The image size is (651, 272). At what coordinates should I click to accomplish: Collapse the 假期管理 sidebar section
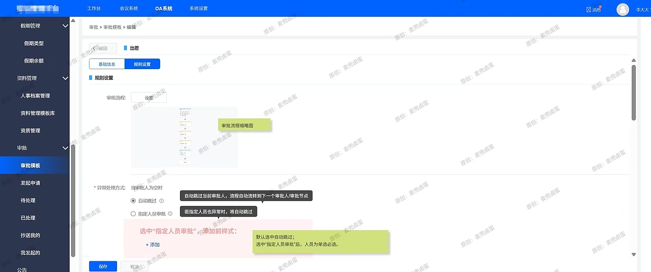[x=65, y=25]
